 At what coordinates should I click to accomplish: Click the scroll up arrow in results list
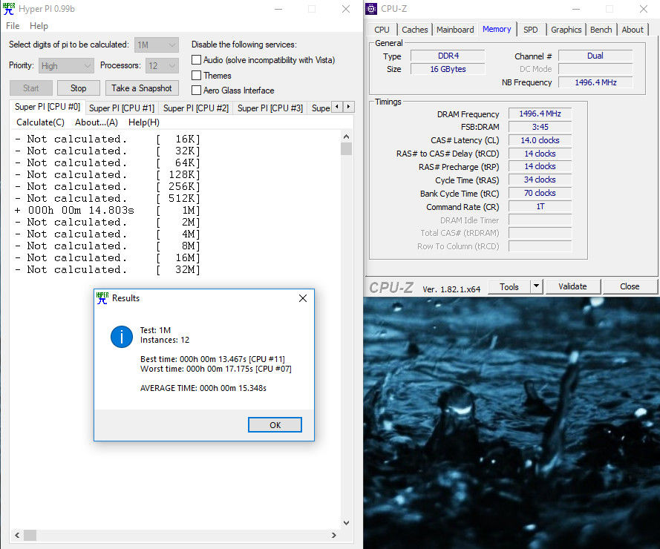pyautogui.click(x=346, y=137)
